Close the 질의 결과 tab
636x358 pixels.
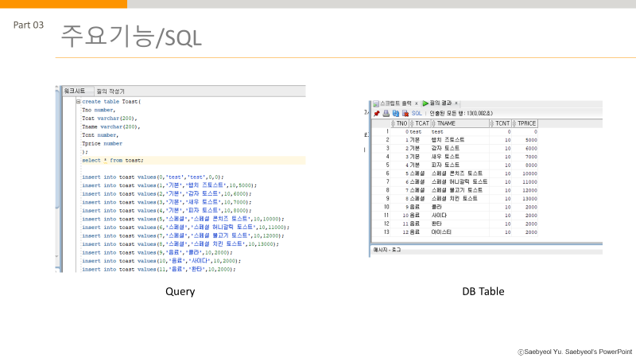[456, 103]
